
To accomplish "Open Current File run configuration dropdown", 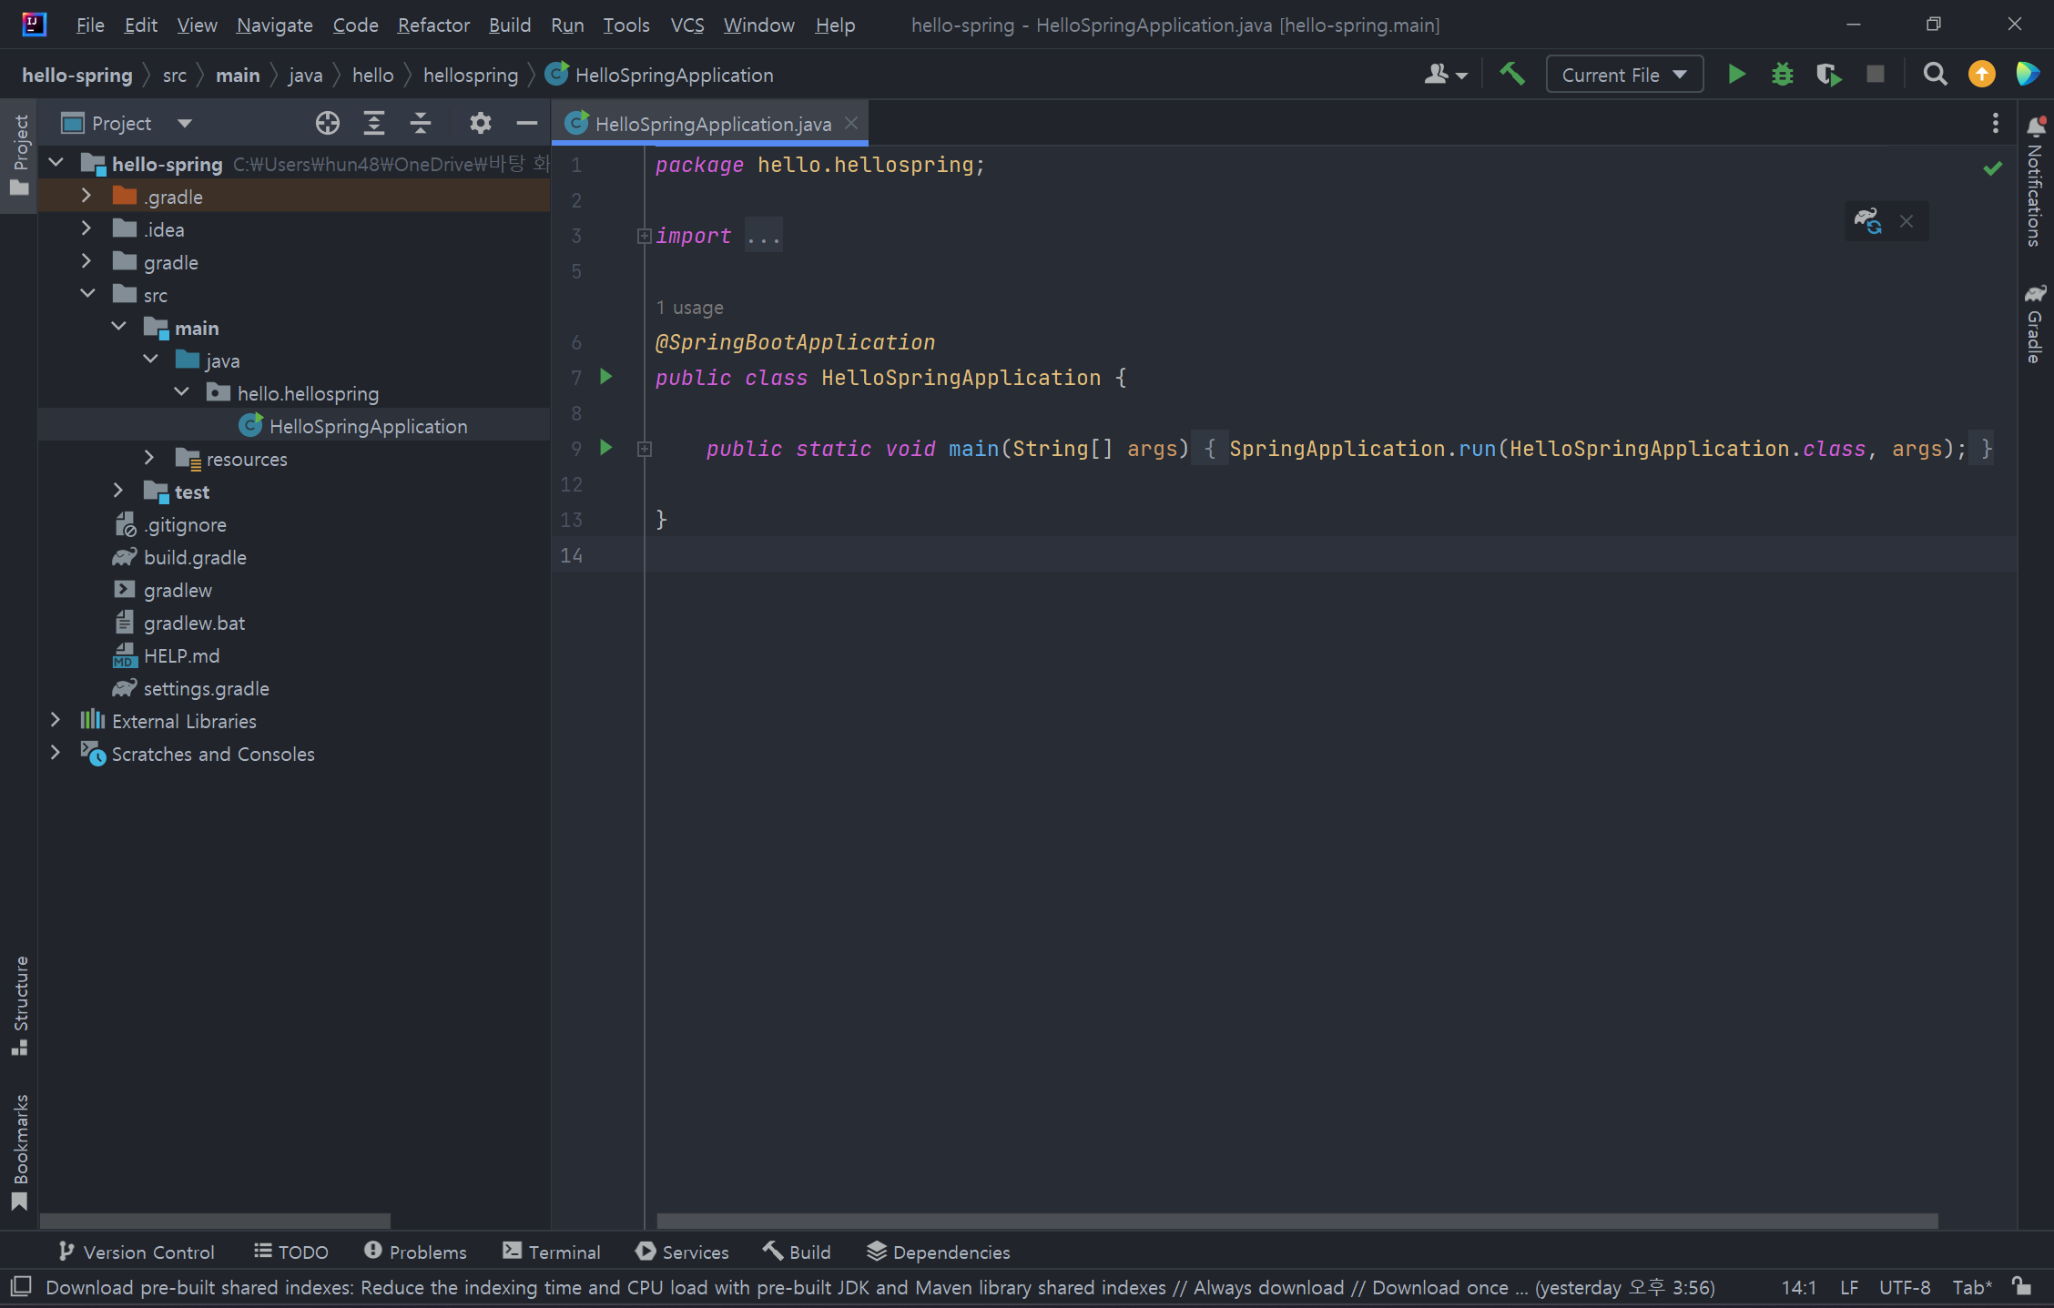I will pyautogui.click(x=1624, y=75).
